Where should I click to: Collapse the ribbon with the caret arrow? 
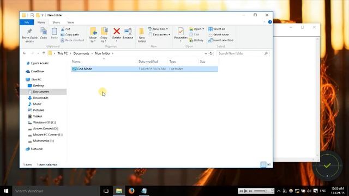[264, 22]
